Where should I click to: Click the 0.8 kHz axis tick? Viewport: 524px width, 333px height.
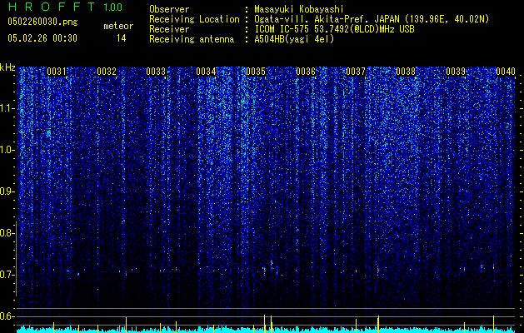[7, 233]
